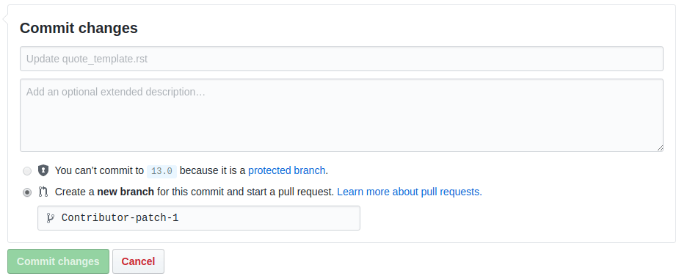Focus the optional extended description textarea
Screen dimensions: 679x279
[341, 115]
